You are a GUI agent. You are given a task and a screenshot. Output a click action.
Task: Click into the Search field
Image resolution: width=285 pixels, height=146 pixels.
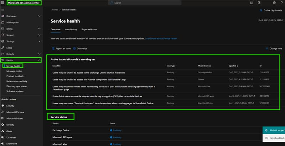pos(145,3)
